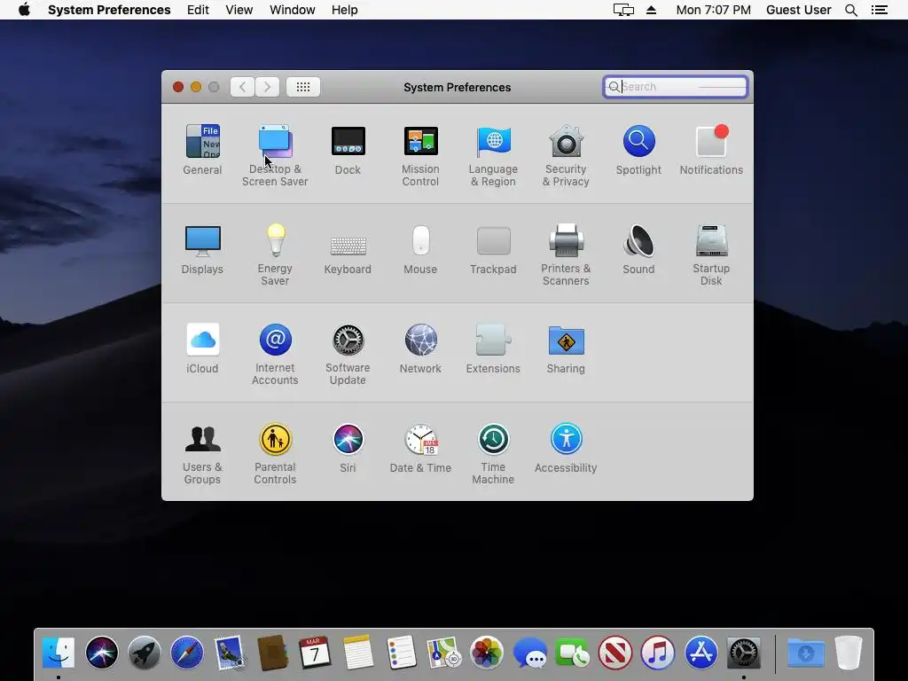908x681 pixels.
Task: Open Date & Time pane
Action: 420,448
